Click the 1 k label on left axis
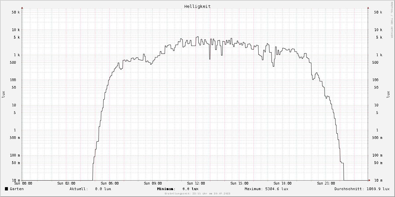The image size is (395, 197). [17, 55]
